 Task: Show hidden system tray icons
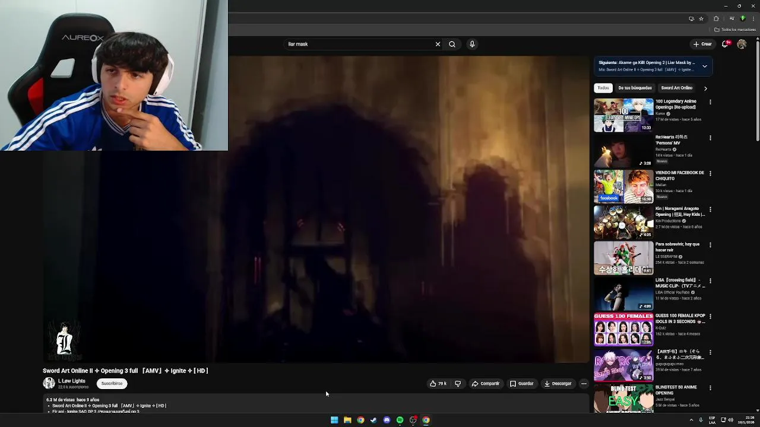pos(691,420)
